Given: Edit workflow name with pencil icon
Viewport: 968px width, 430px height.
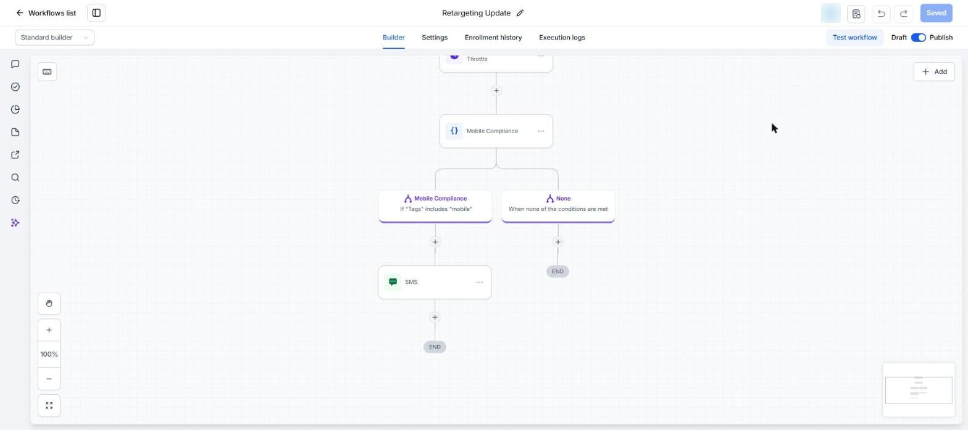Looking at the screenshot, I should (x=520, y=13).
